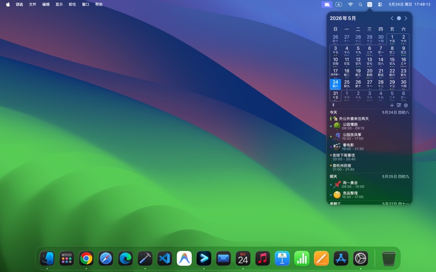Click the menu bar date and time 17:49:12
Screen dimensions: 436x272
coord(410,4)
